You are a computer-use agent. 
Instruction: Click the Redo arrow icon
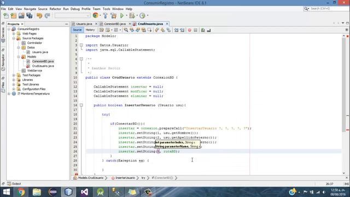47,16
